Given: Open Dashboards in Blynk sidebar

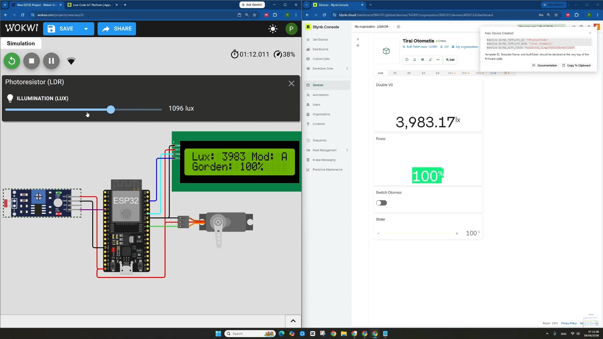Looking at the screenshot, I should tap(320, 49).
